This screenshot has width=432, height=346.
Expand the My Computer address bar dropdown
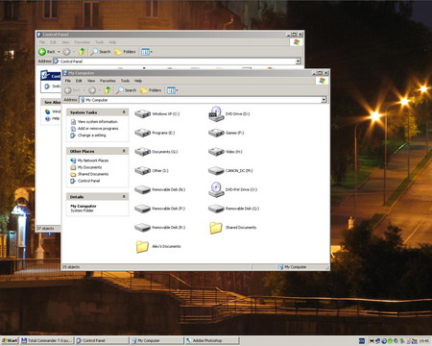(324, 100)
